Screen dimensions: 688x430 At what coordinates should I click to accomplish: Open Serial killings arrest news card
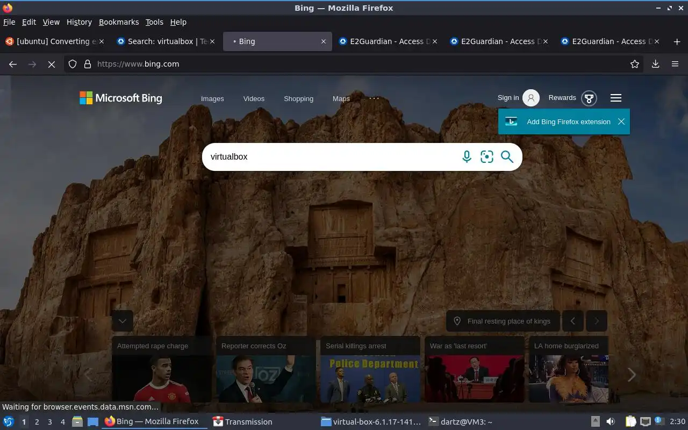(x=370, y=370)
